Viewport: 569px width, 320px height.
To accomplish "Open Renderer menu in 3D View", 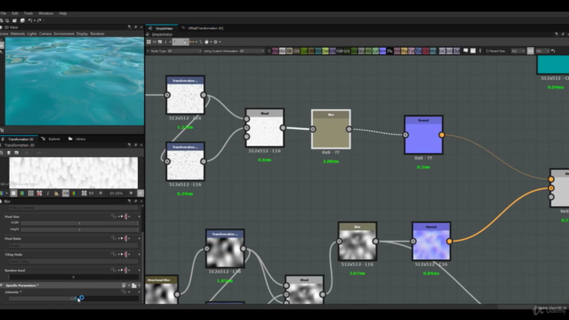I will tap(97, 34).
